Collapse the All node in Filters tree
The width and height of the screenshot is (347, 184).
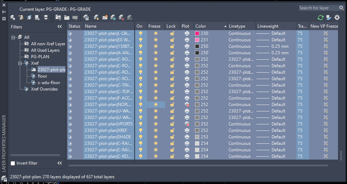pos(13,38)
